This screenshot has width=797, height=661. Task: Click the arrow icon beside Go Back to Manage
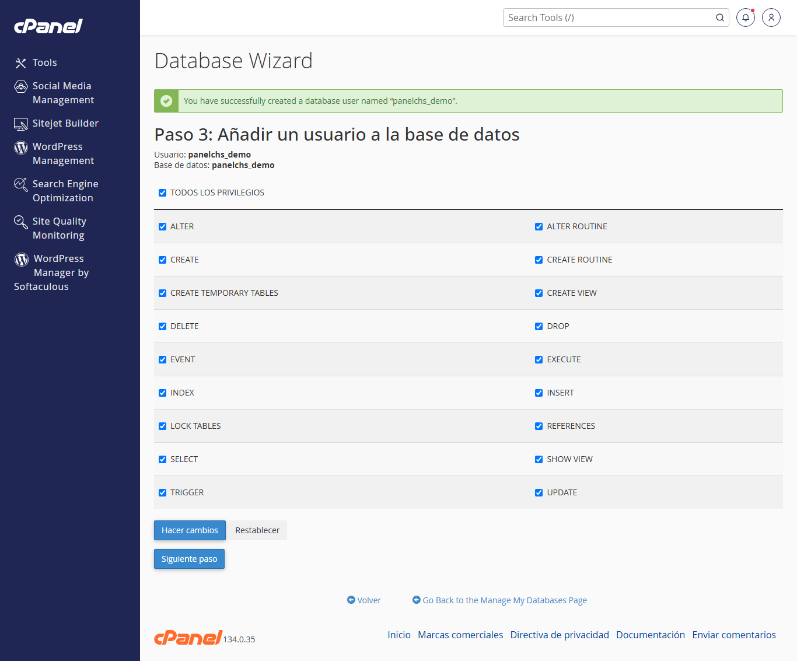point(417,600)
